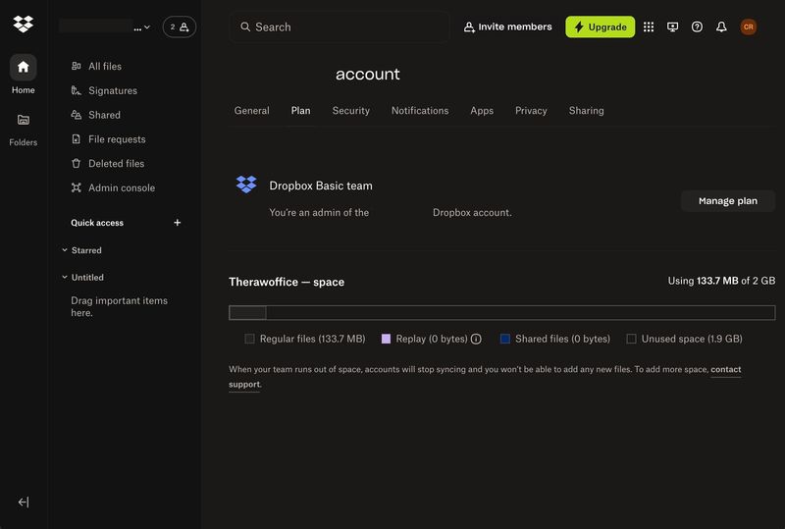
Task: Open the Home icon in sidebar
Action: coord(24,67)
